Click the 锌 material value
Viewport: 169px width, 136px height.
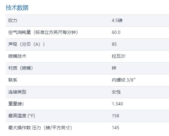tap(114, 68)
